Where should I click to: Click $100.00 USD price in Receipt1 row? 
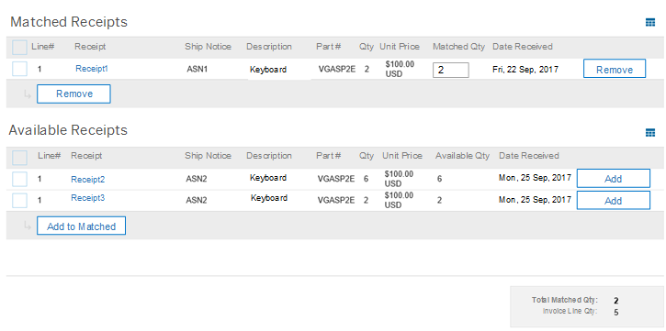tap(400, 69)
